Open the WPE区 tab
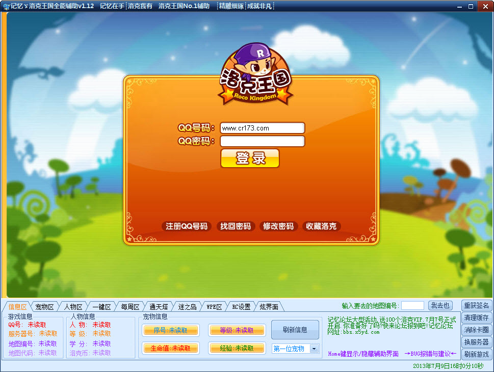494x372 pixels. point(214,307)
